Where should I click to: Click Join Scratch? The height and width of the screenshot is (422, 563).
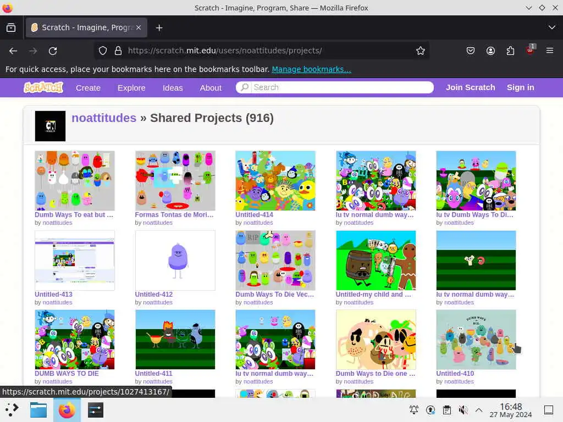[x=471, y=87]
